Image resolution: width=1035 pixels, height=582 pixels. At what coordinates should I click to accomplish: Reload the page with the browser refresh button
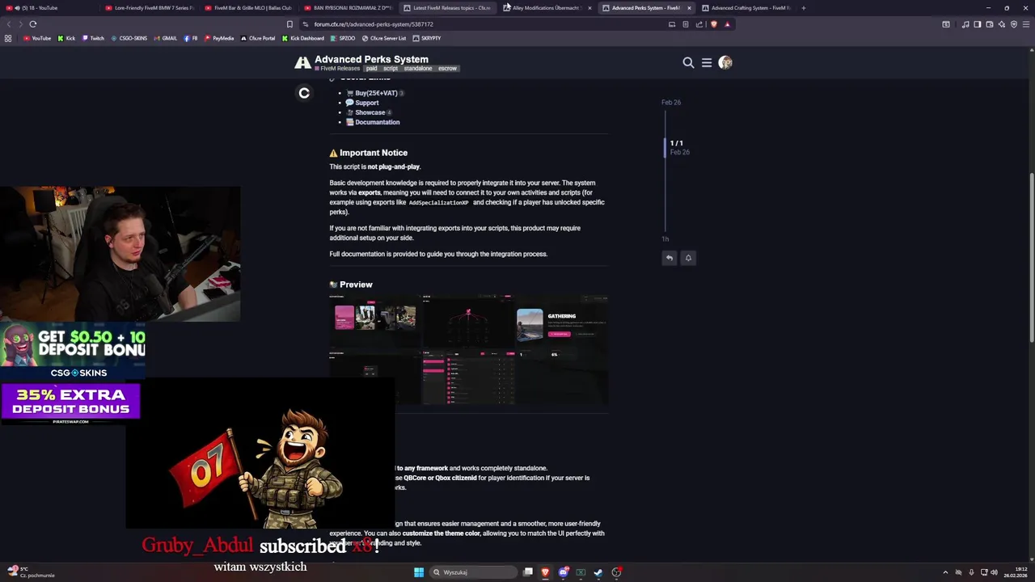(x=33, y=24)
